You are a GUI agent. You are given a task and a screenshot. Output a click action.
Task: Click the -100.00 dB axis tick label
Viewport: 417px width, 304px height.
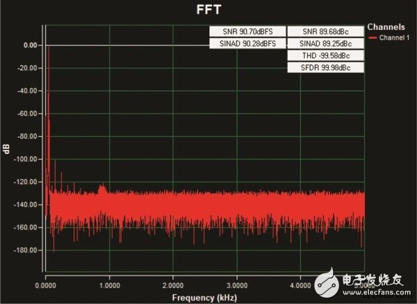[27, 159]
